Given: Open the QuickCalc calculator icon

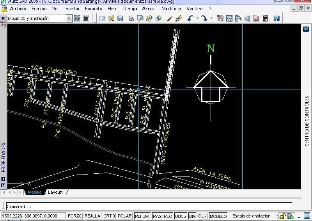Looking at the screenshot, I should tap(265, 18).
